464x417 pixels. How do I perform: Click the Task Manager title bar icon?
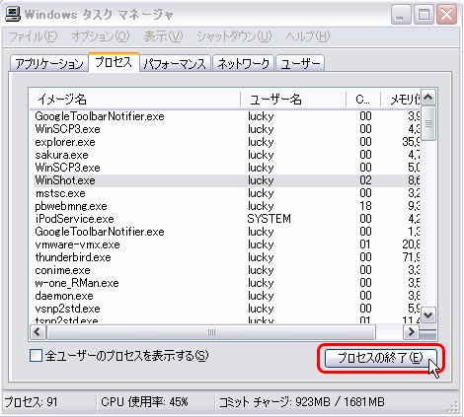13,14
